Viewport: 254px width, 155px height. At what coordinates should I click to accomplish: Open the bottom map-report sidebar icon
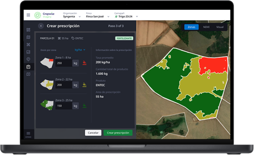28,74
